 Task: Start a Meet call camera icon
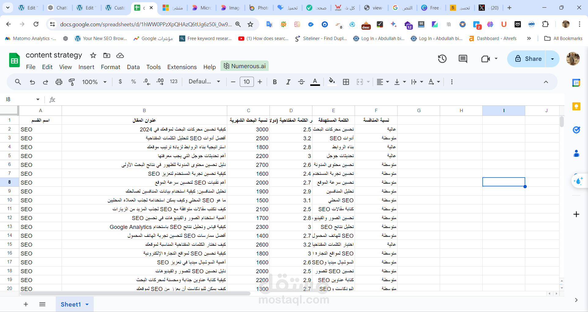click(x=486, y=59)
